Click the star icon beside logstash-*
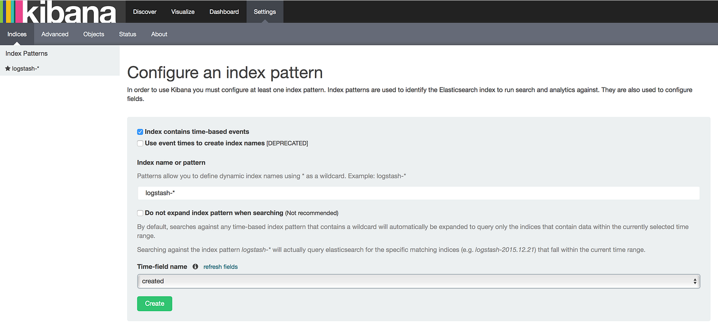 coord(8,68)
